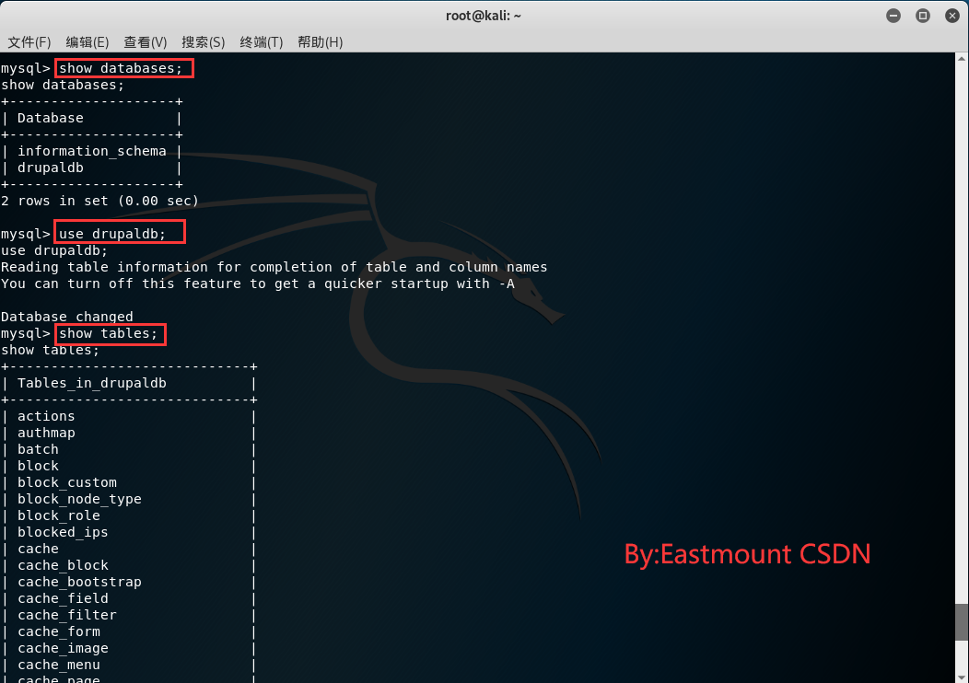Open the 文件(F) menu
Screen dimensions: 969x683
tap(29, 42)
